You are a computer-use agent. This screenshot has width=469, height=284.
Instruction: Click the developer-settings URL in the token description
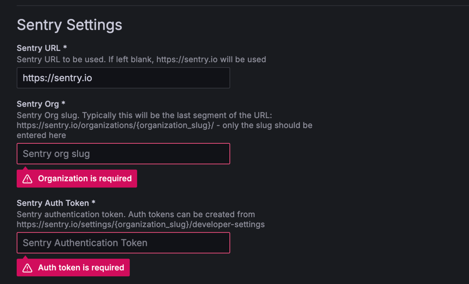[x=141, y=225]
